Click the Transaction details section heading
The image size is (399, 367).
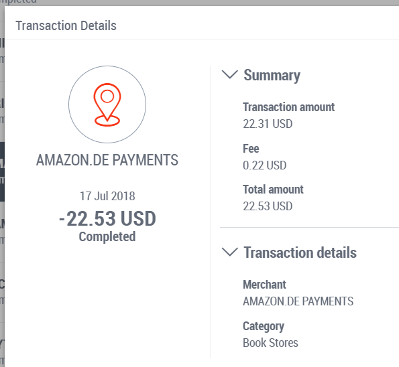coord(300,252)
